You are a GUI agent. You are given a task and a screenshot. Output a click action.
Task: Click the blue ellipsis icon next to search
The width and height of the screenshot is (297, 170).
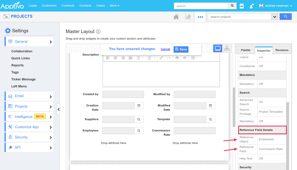click(x=200, y=16)
